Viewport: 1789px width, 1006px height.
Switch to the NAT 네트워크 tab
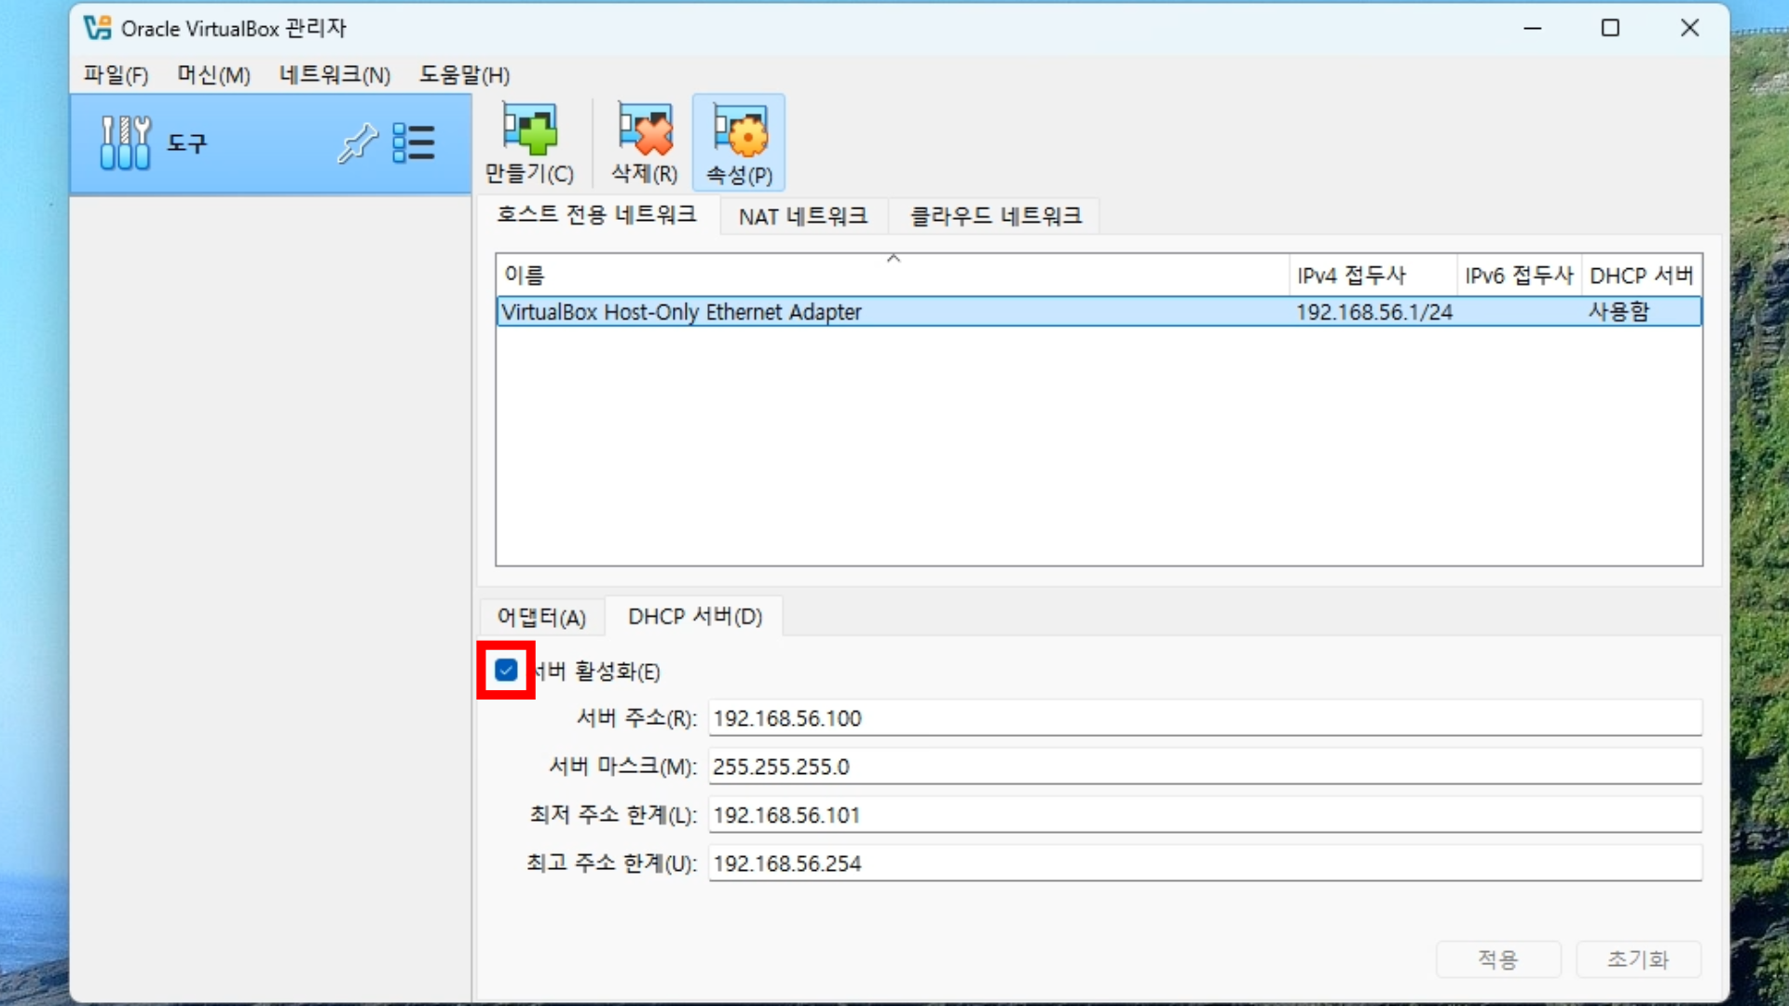(x=802, y=216)
